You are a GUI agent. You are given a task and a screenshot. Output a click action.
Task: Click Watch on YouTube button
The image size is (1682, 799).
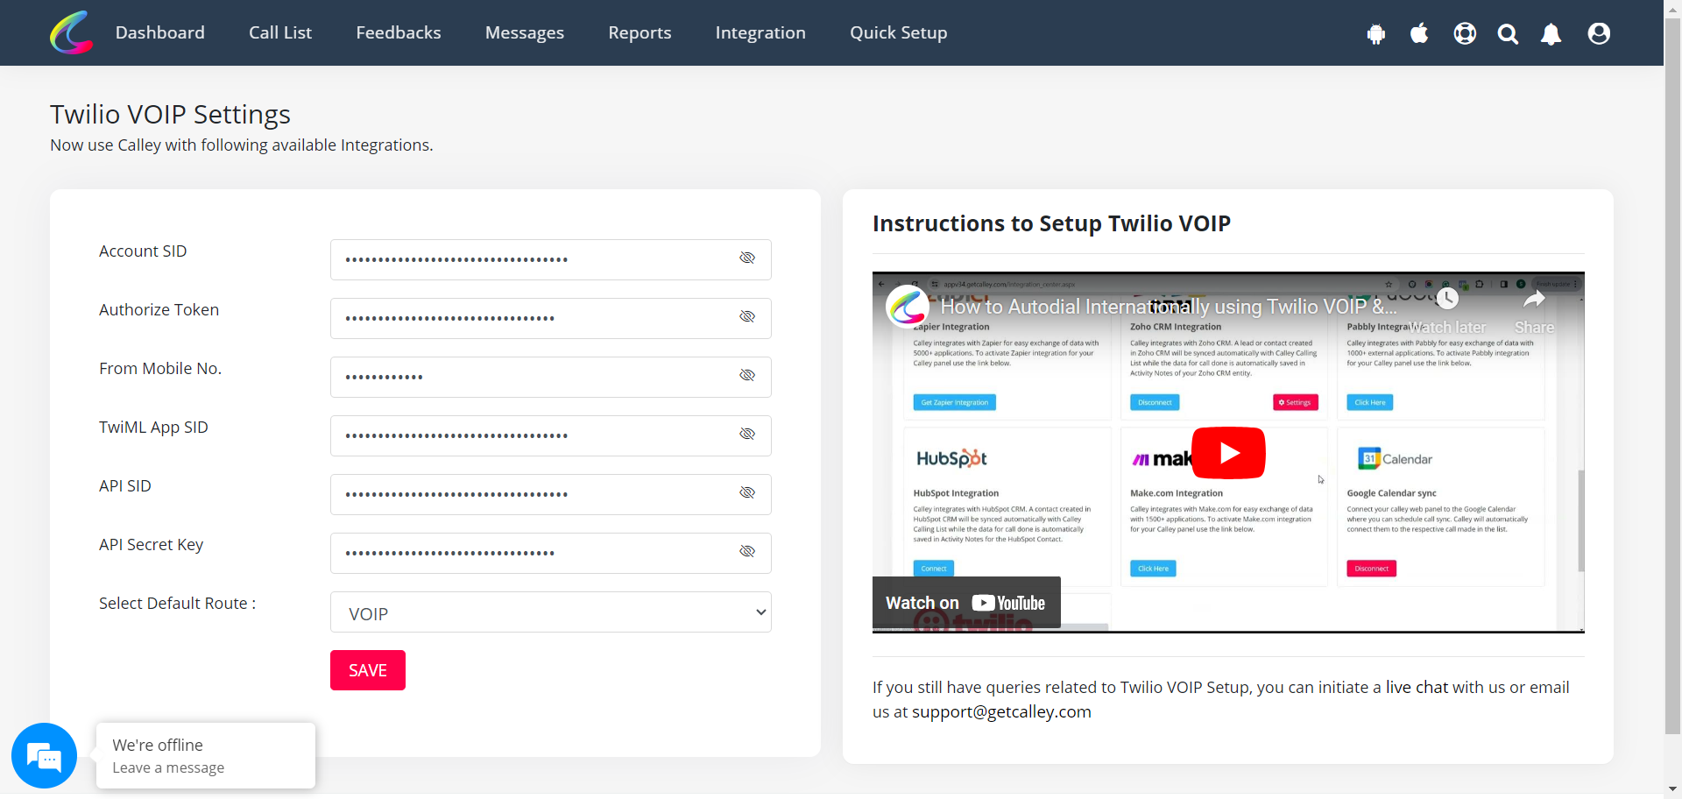(x=966, y=603)
